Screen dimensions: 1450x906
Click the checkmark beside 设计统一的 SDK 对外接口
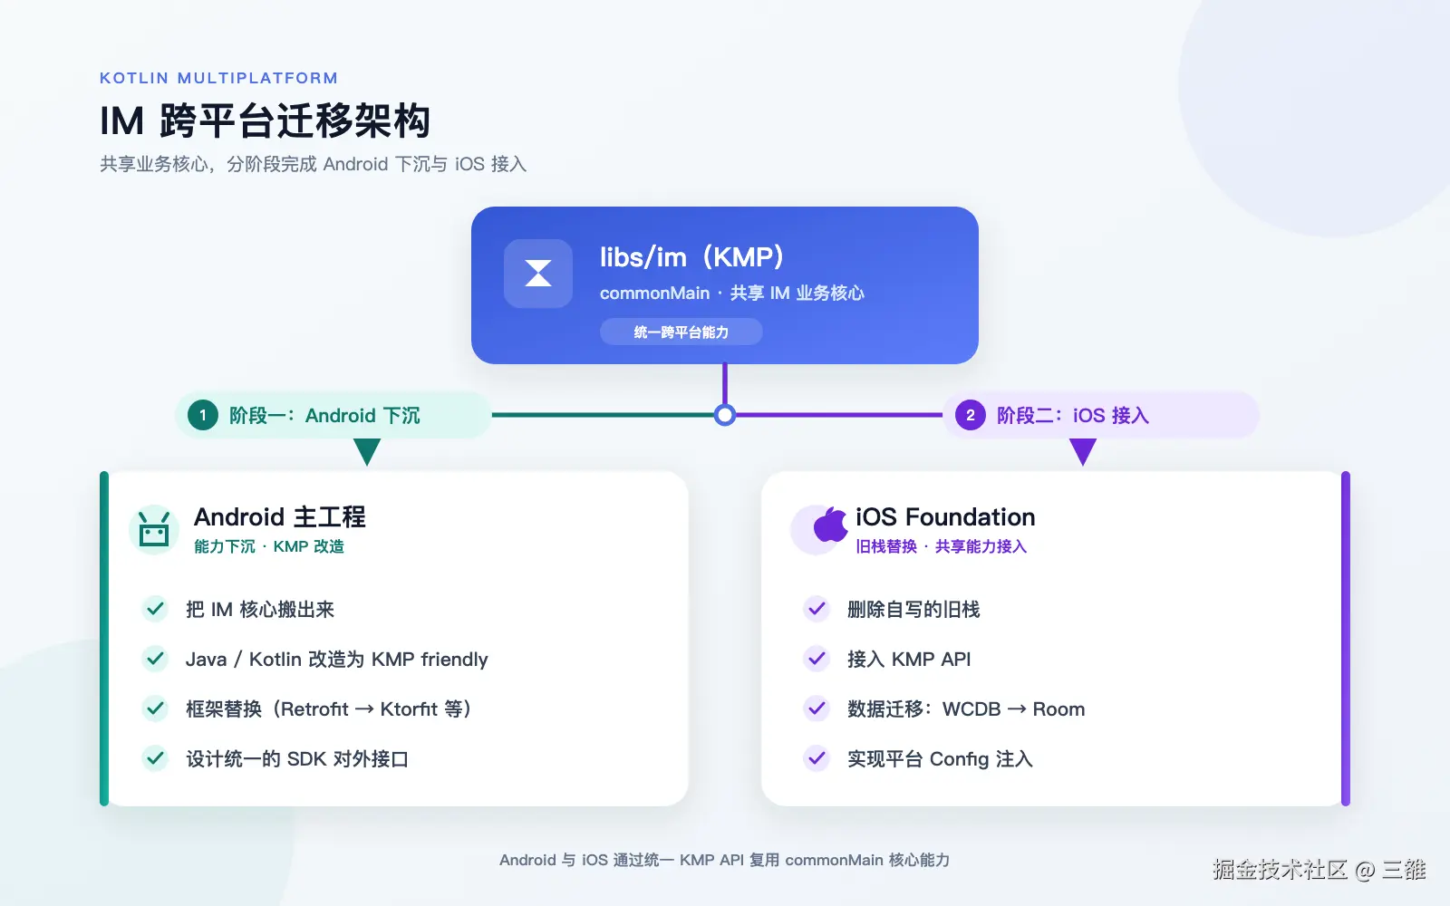coord(156,758)
